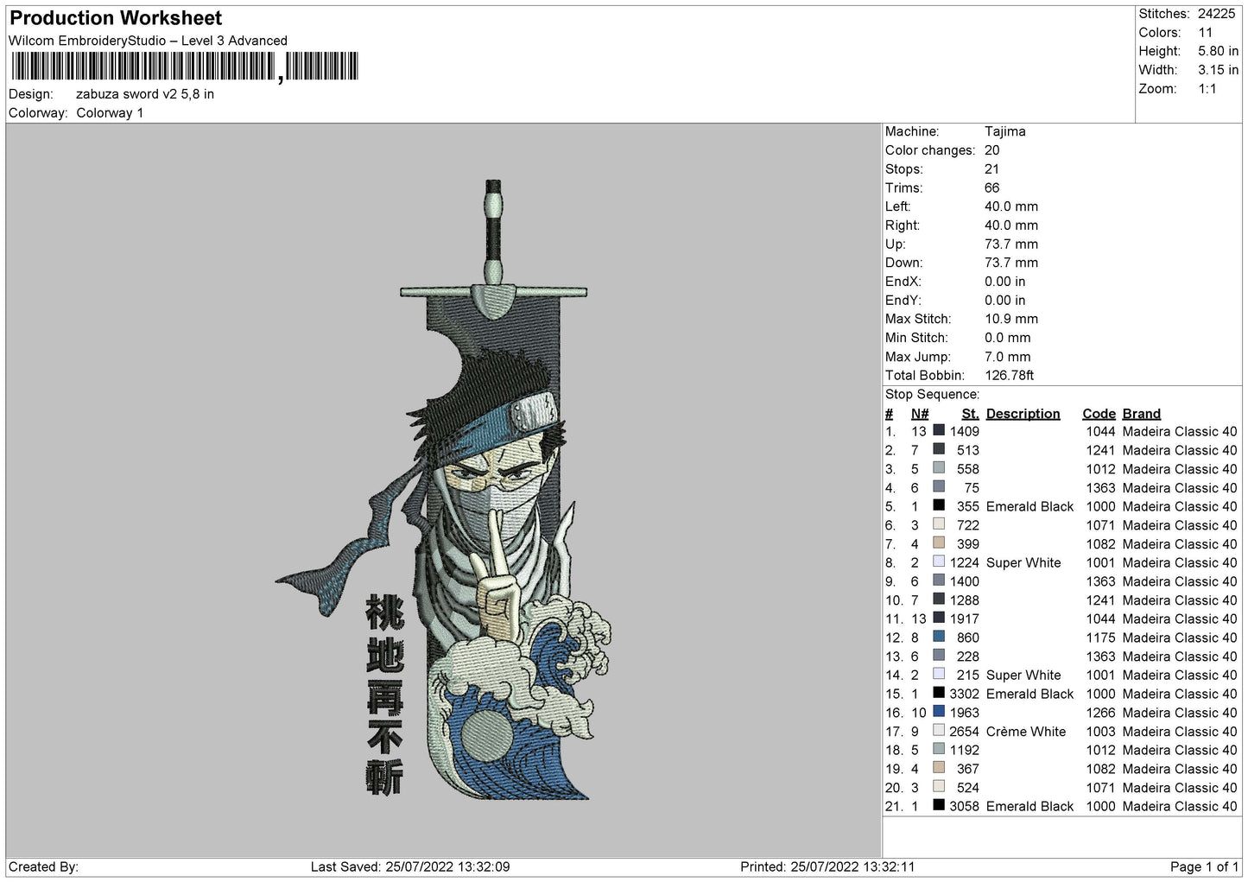The image size is (1248, 882).
Task: Click the Last Saved timestamp 25/07/2022 13:32:09
Action: tap(447, 866)
